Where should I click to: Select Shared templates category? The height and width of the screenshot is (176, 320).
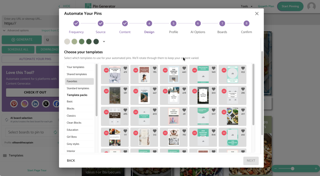[79, 74]
